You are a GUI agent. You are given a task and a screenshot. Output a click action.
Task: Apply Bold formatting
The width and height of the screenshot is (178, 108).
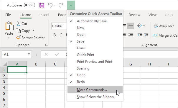[55, 35]
